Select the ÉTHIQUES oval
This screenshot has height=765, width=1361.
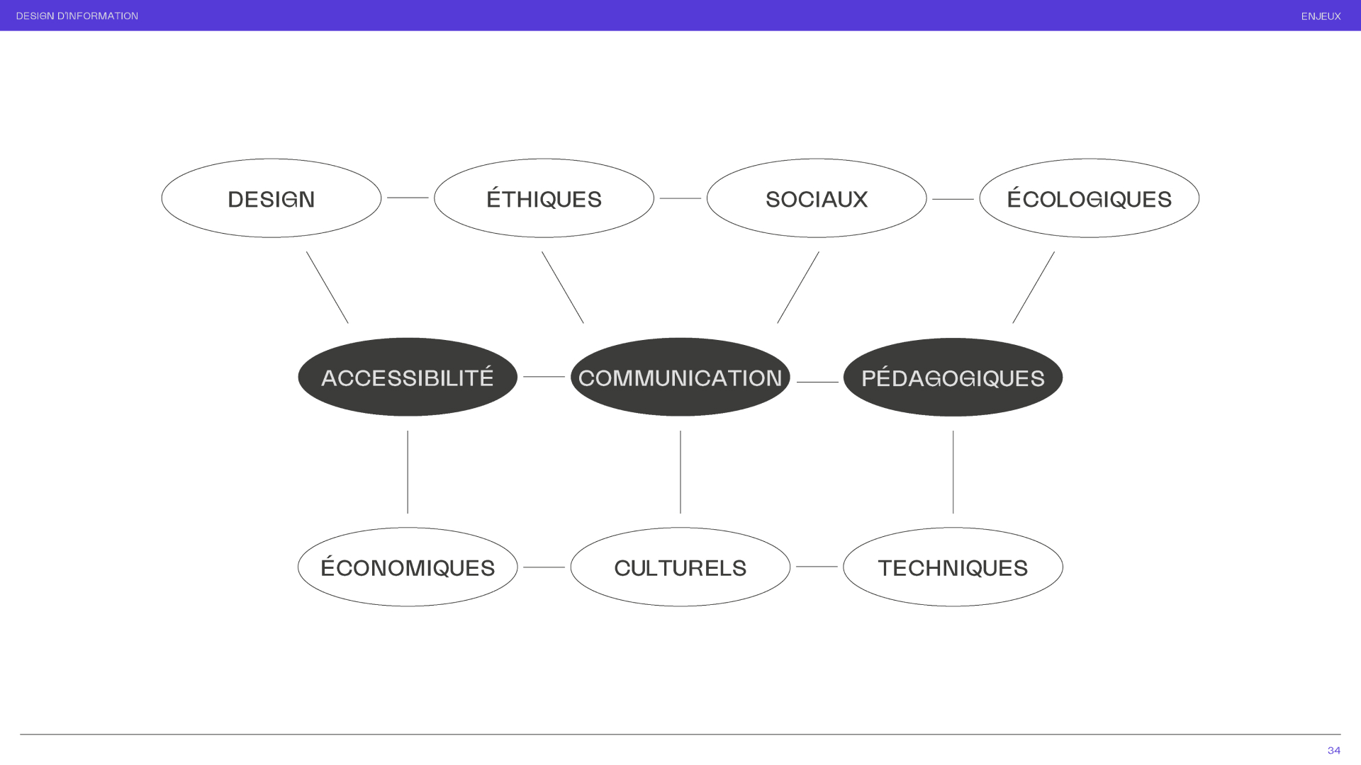(x=544, y=198)
